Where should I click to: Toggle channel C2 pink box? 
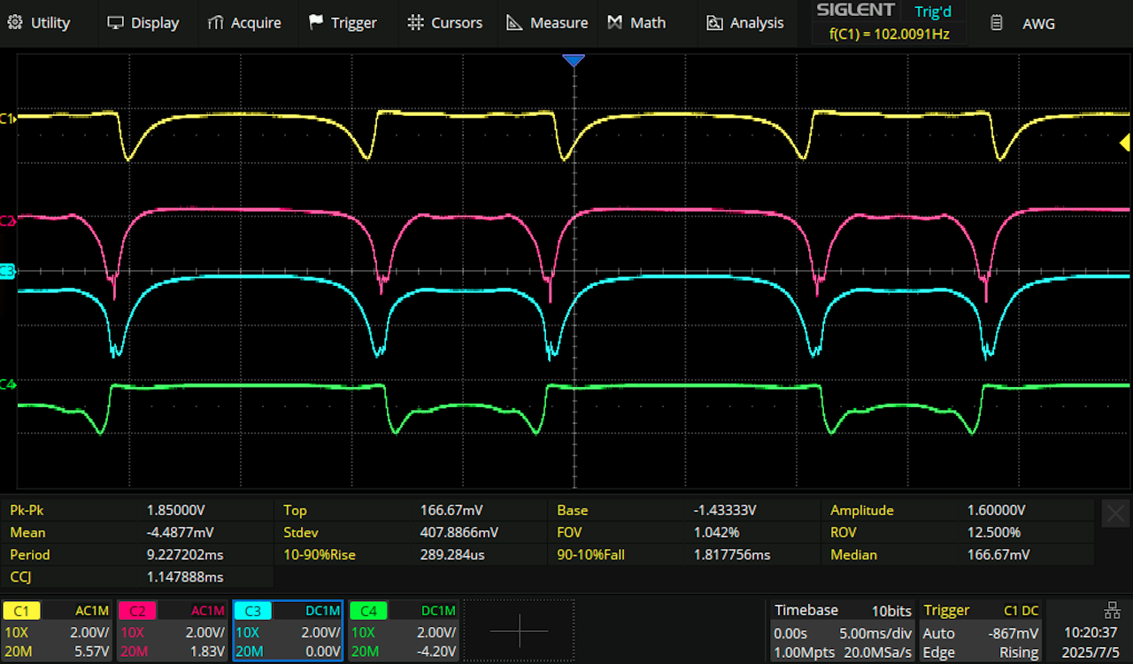(137, 611)
